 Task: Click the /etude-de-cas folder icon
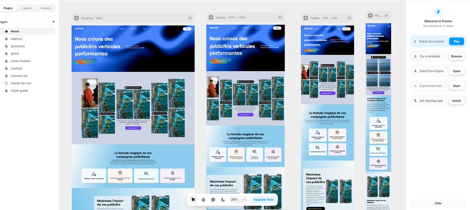(6, 83)
